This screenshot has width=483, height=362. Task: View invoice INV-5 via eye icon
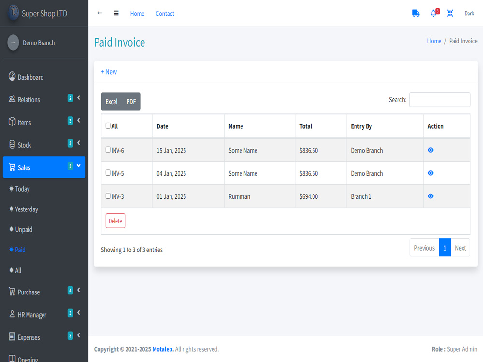pyautogui.click(x=431, y=173)
